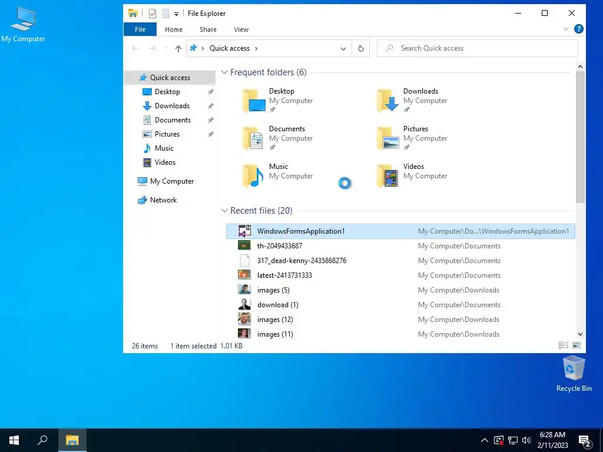The width and height of the screenshot is (603, 452).
Task: Open the Home ribbon tab
Action: (x=174, y=29)
